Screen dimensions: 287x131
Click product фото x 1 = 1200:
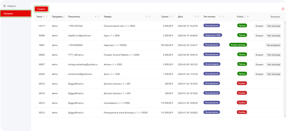(x=112, y=74)
